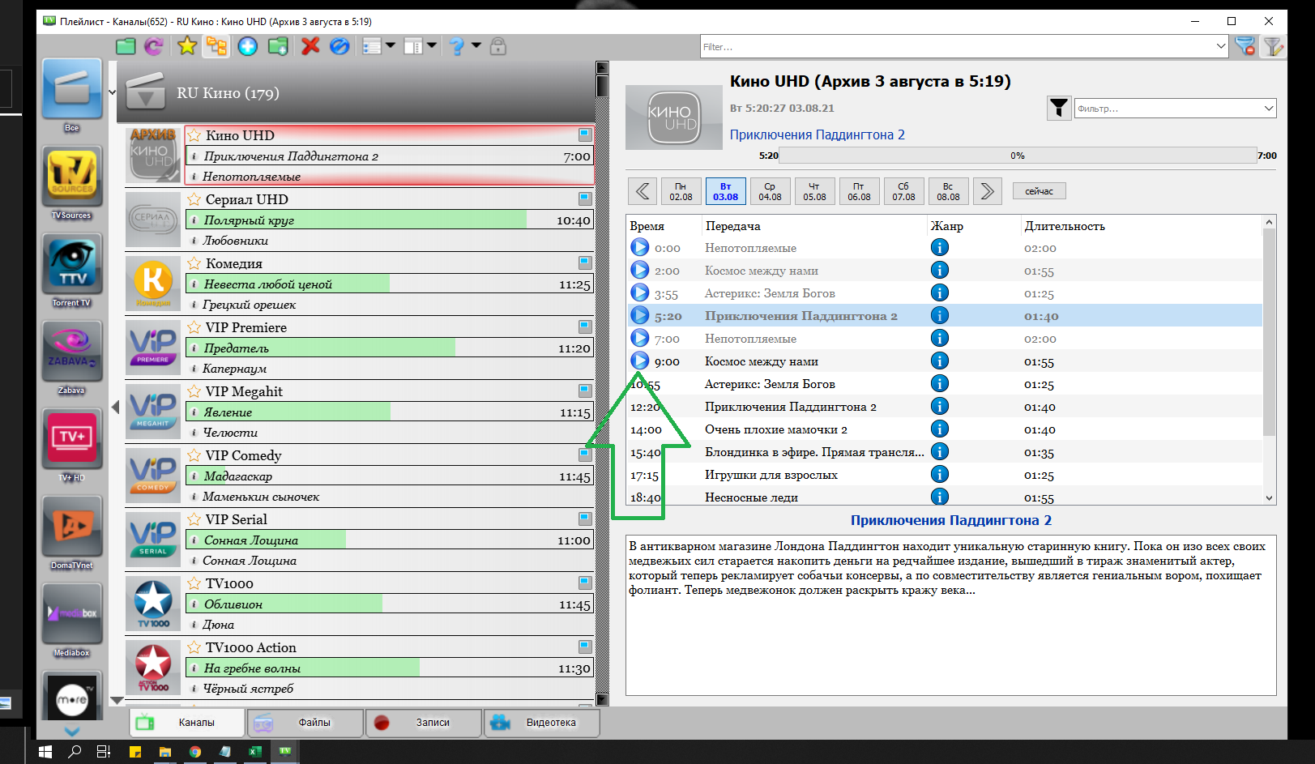Switch to the Файлы tab
The image size is (1315, 764).
[x=306, y=723]
